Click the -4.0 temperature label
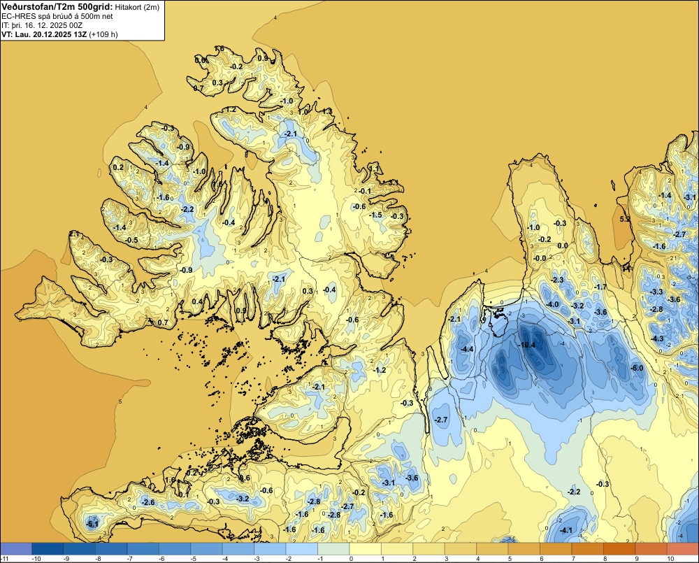 point(552,304)
